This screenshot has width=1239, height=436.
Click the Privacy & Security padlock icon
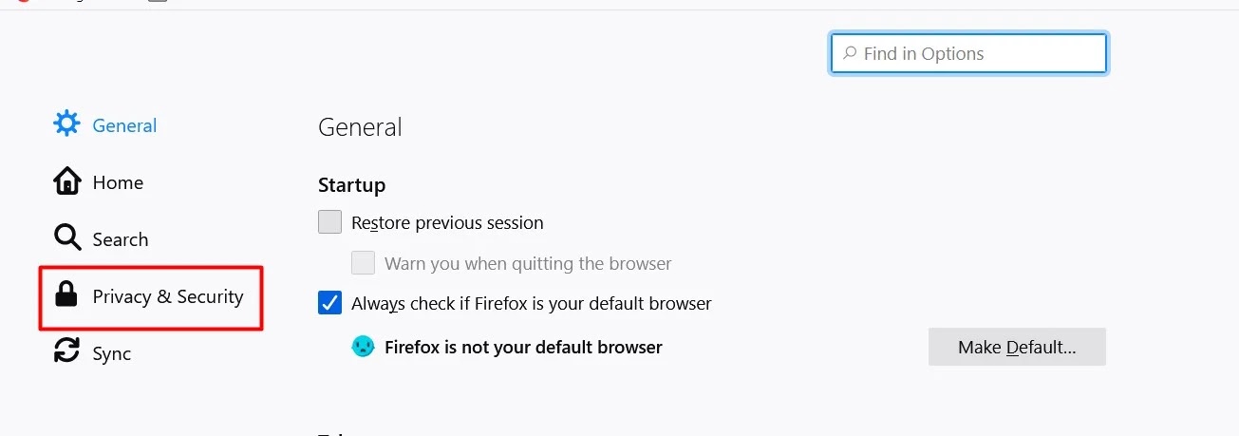(x=66, y=295)
